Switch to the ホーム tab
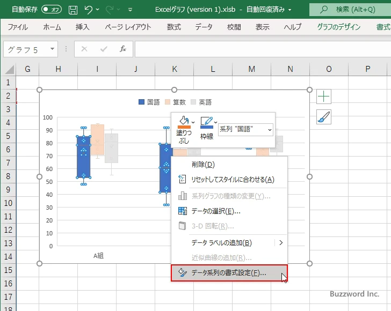The width and height of the screenshot is (391, 311). pos(52,27)
